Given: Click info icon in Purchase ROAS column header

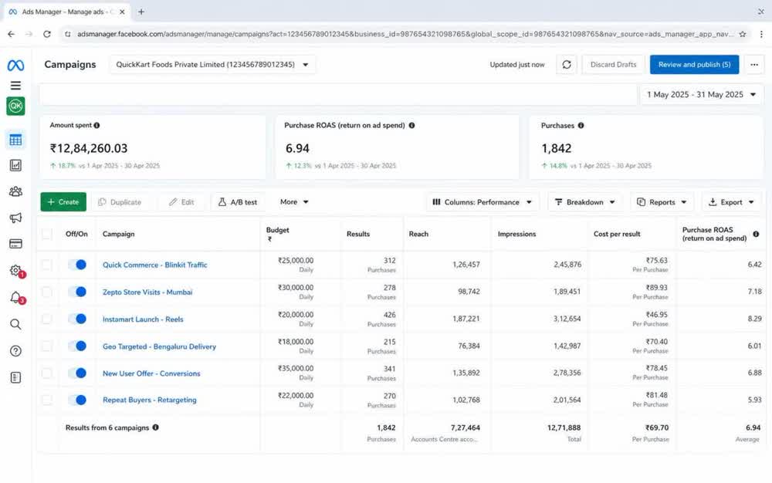Looking at the screenshot, I should click(756, 234).
